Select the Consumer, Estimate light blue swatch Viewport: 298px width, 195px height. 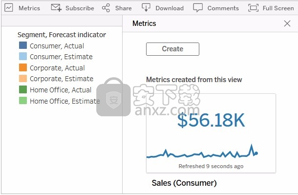[23, 57]
